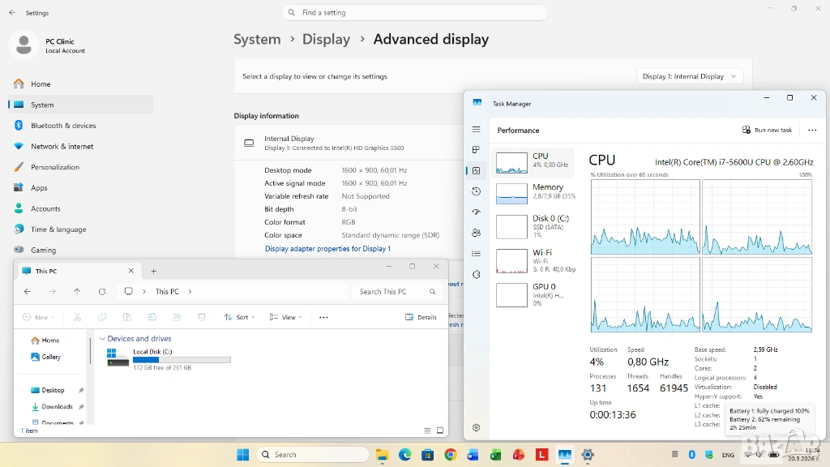This screenshot has width=830, height=467.
Task: Collapse the Devices and drives group
Action: [102, 339]
